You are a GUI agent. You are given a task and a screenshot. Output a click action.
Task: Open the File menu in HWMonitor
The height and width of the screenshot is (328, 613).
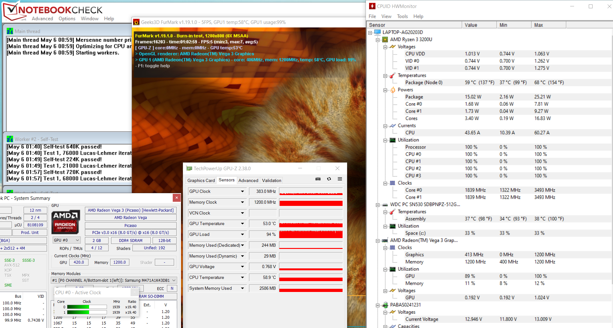point(372,16)
